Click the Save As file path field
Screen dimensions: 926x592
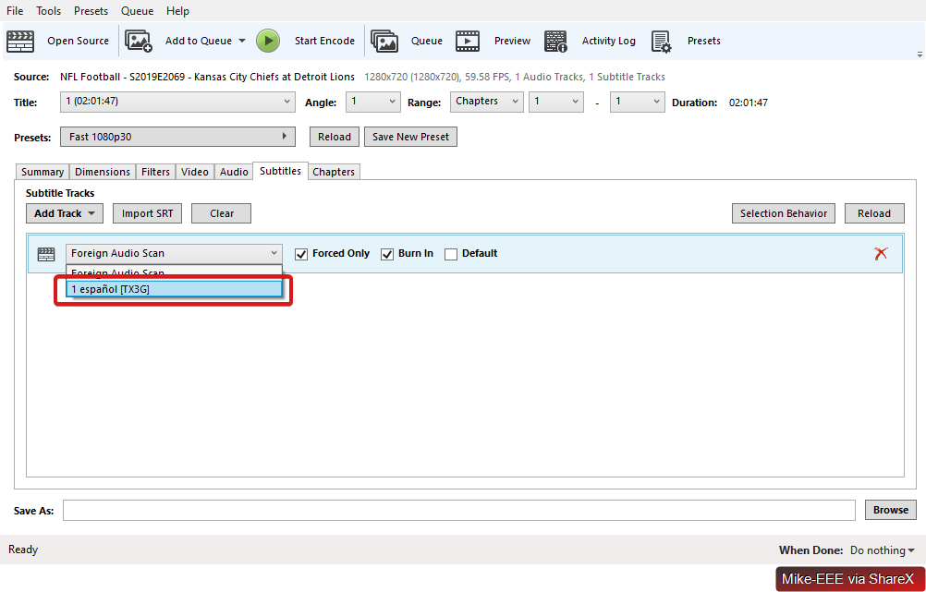click(458, 510)
